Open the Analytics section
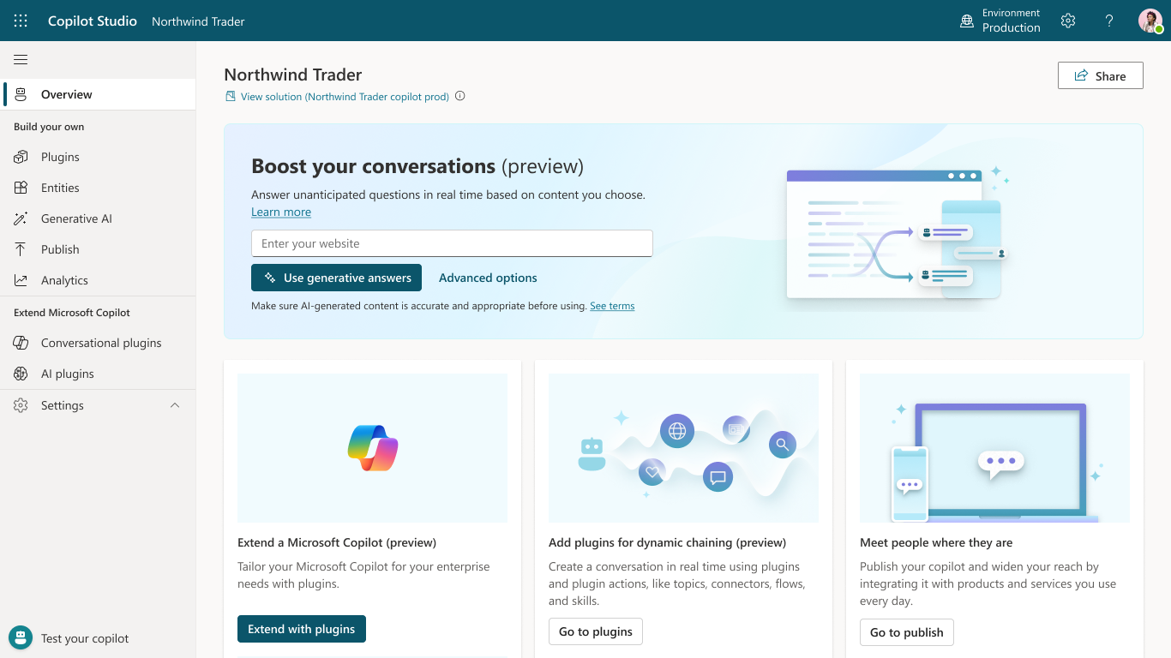Screen dimensions: 1171x658 [x=64, y=279]
